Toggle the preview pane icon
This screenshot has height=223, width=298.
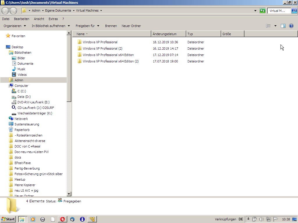pyautogui.click(x=283, y=26)
